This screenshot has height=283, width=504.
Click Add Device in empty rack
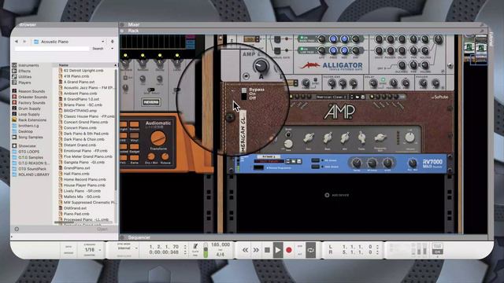[x=336, y=195]
